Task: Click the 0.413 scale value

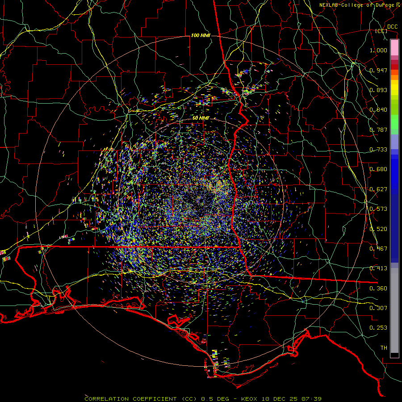Action: pyautogui.click(x=378, y=268)
